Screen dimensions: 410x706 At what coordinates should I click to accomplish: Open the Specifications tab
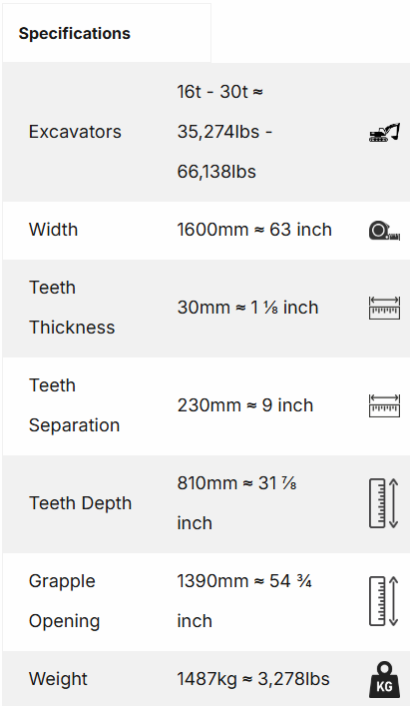107,33
